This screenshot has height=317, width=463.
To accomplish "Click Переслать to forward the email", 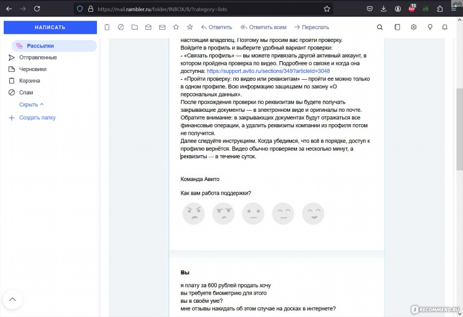I will tap(312, 27).
